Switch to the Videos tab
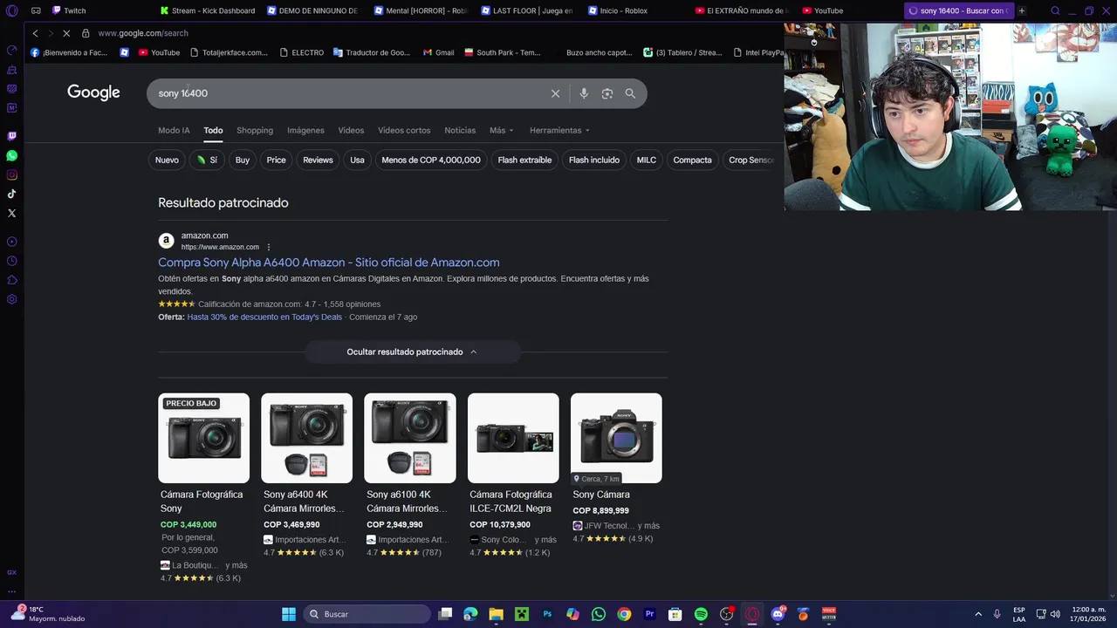The image size is (1117, 628). click(x=351, y=130)
